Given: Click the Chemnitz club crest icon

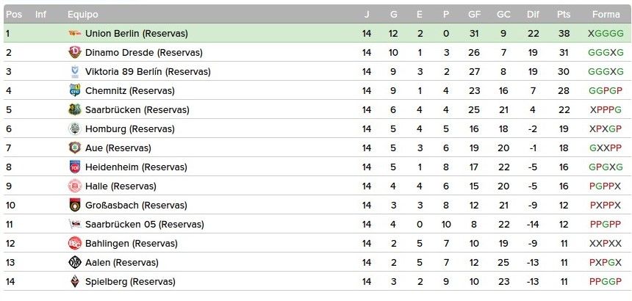Looking at the screenshot, I should click(x=75, y=90).
